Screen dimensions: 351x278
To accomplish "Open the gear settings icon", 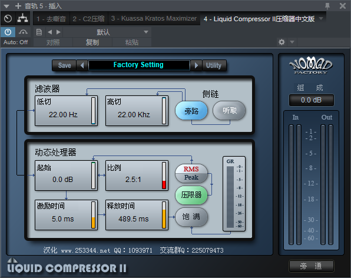I will point(282,42).
